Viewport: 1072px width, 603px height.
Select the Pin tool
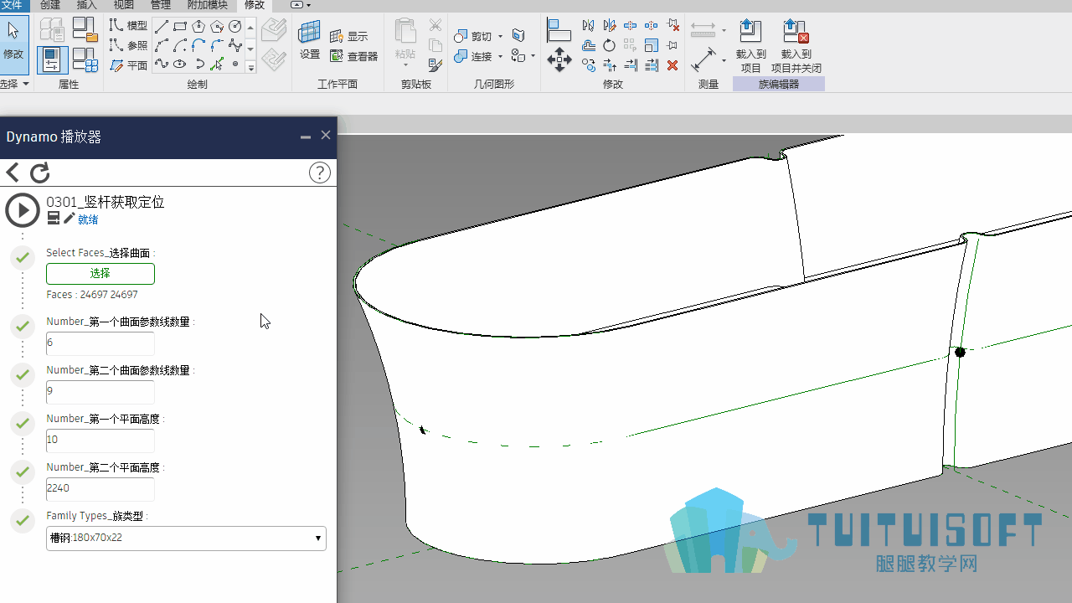tap(673, 45)
